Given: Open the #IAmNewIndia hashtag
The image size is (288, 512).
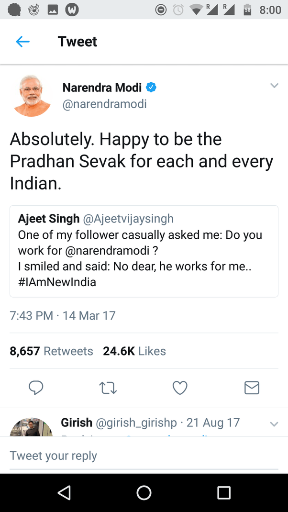Looking at the screenshot, I should coord(57,282).
